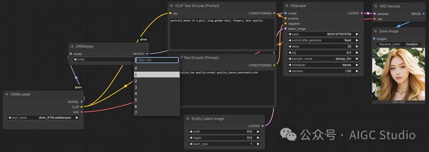Click the VAE Decode IMAGE output socket
This screenshot has height=152, width=429.
[423, 13]
